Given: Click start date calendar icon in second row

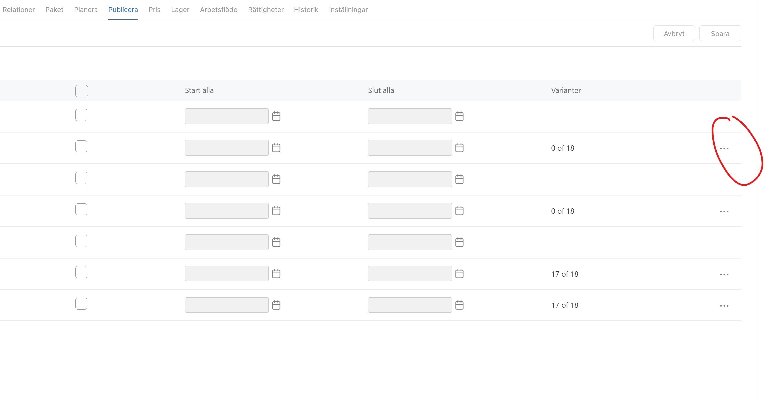Looking at the screenshot, I should click(276, 148).
